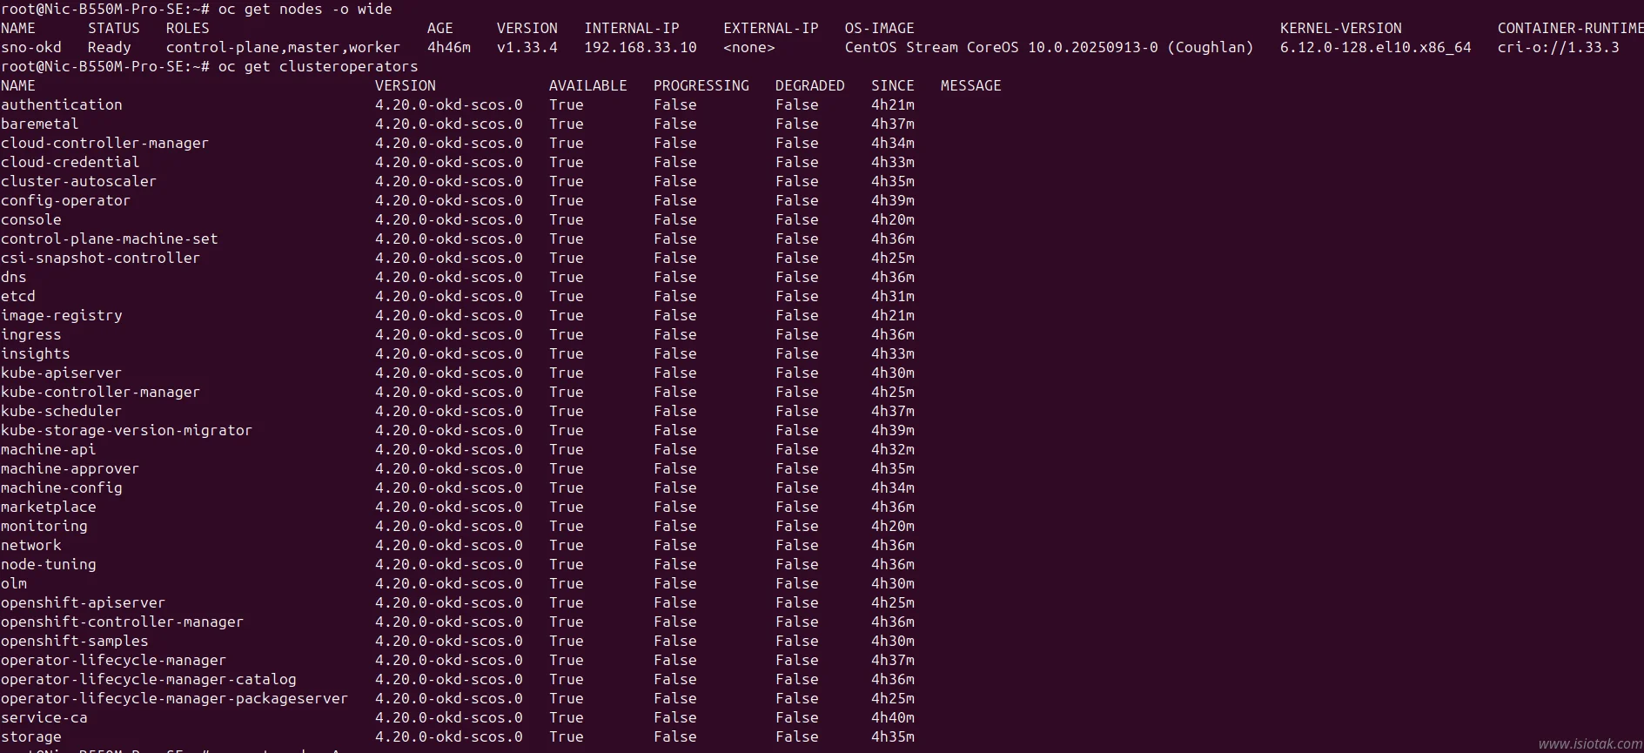Click OS image 'CentOS Stream CoreOS' text
Viewport: 1644px width, 753px height.
pyautogui.click(x=931, y=48)
